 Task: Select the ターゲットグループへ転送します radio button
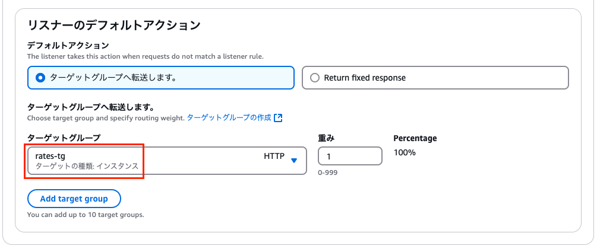[x=40, y=78]
